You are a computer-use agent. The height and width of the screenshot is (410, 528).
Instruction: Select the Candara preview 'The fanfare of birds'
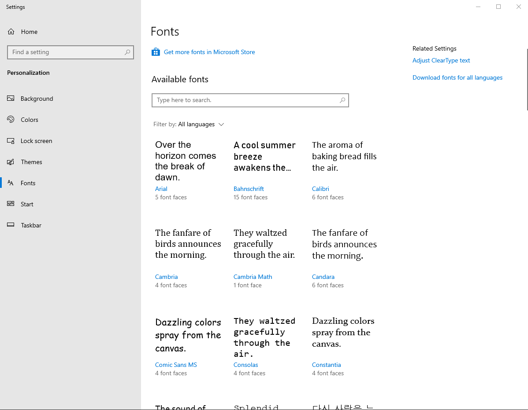[x=344, y=244]
